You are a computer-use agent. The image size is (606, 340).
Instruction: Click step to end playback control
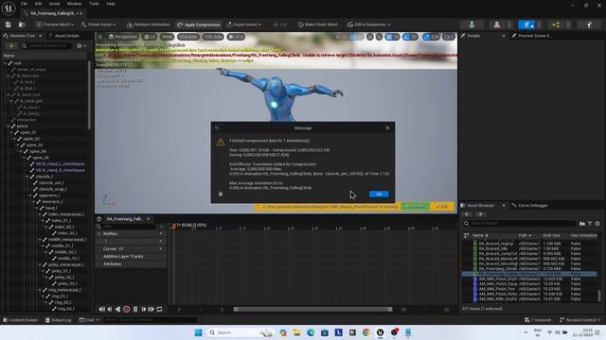[x=151, y=309]
